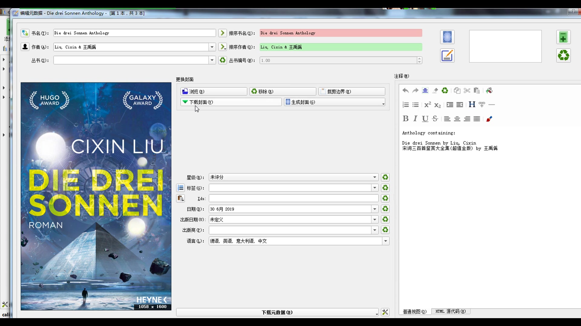
Task: Click the arrow to generate author sort
Action: [x=222, y=47]
